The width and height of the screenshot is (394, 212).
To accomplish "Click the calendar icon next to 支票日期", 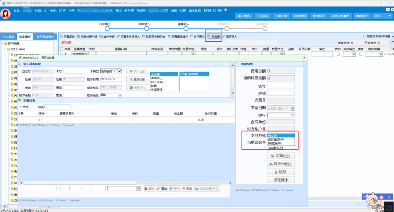I will (293, 109).
